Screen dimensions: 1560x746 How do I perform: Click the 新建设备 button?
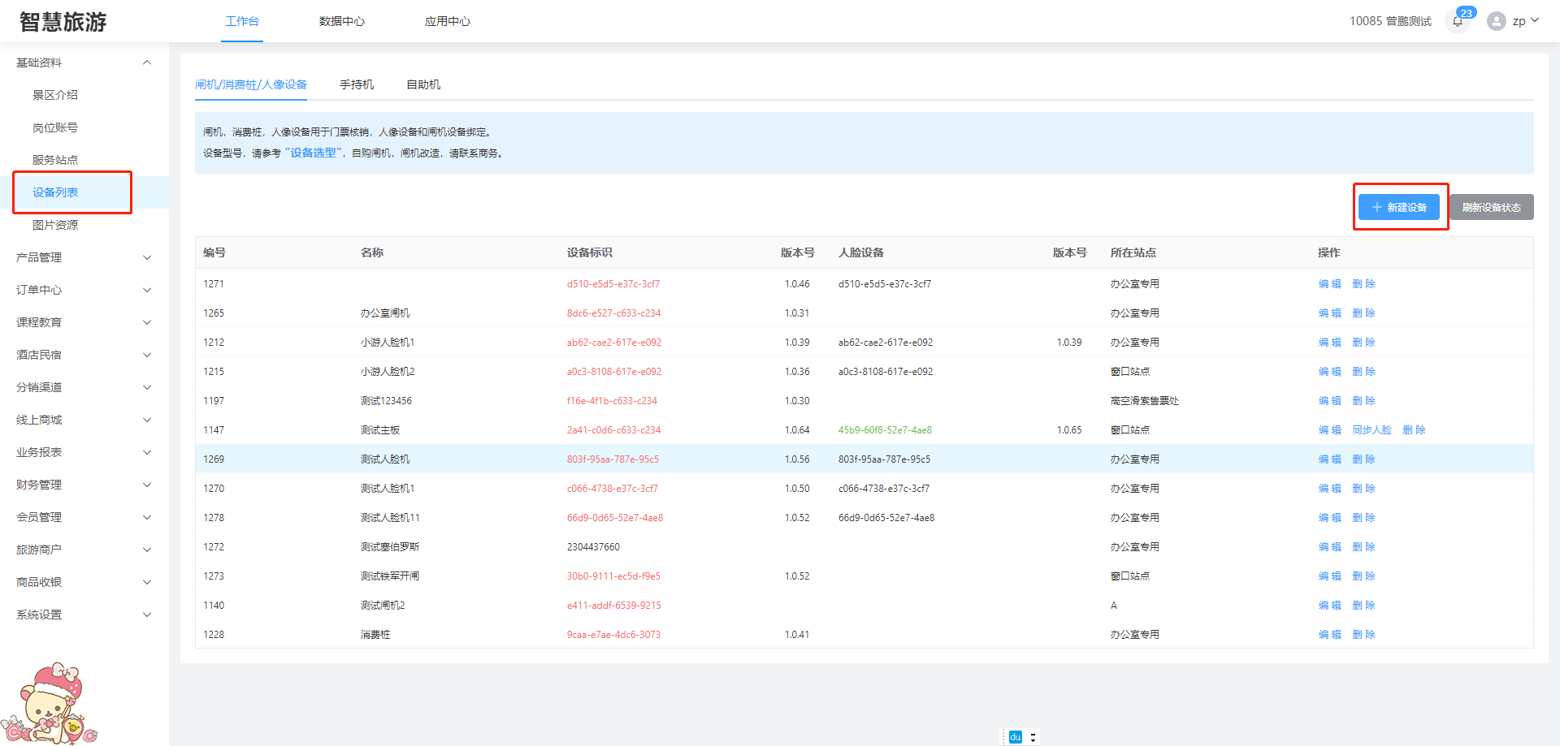coord(1399,207)
